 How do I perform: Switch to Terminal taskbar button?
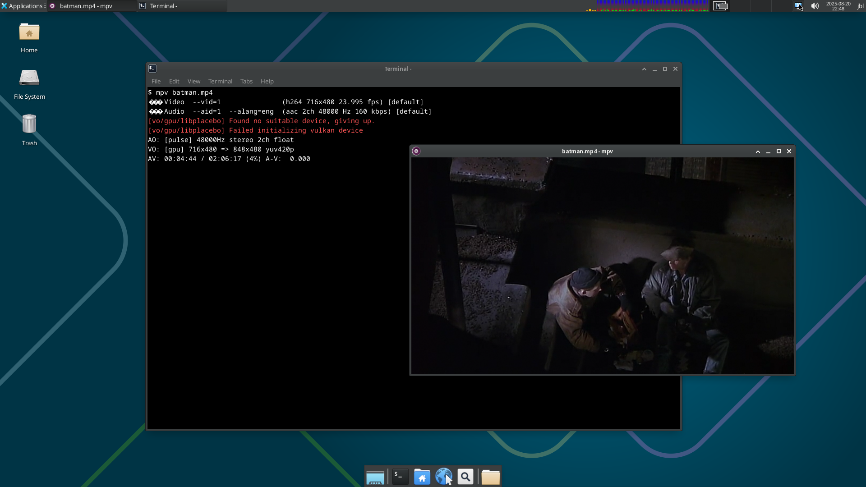[182, 6]
